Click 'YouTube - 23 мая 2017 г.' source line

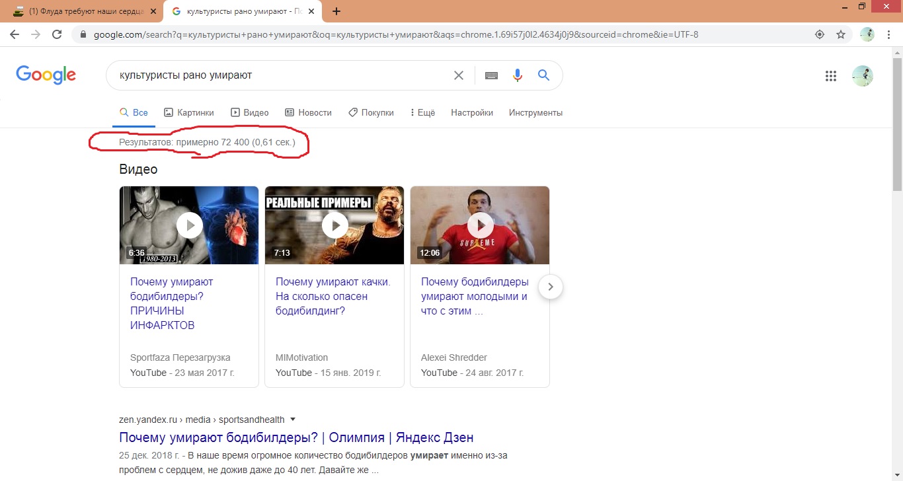point(182,373)
